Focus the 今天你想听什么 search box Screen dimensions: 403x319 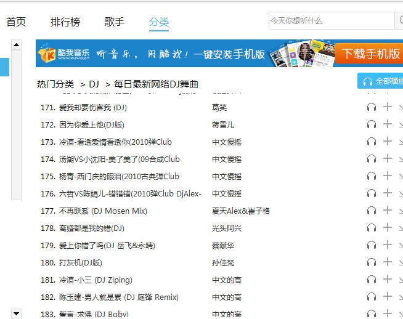click(330, 21)
